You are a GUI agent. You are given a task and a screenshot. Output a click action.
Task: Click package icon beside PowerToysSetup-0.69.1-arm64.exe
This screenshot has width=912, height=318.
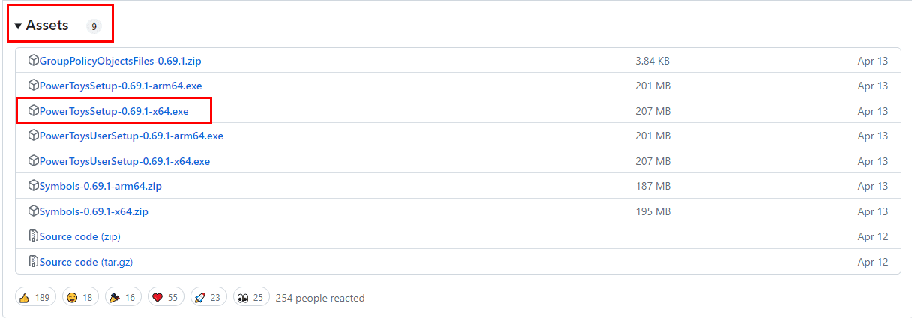coord(33,85)
